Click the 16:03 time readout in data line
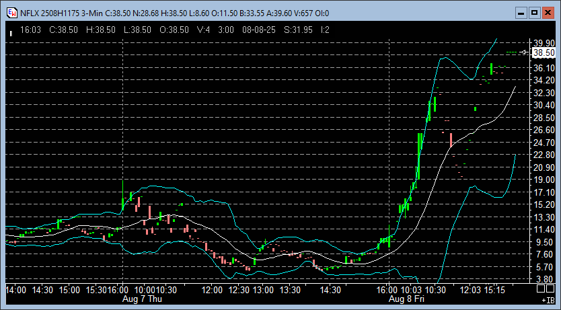The height and width of the screenshot is (310, 561). (x=30, y=30)
